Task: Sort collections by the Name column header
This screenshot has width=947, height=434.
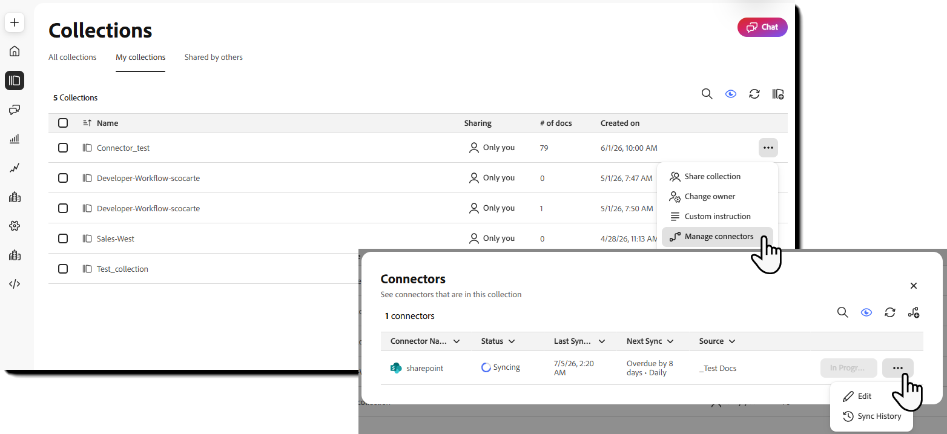Action: pos(107,123)
